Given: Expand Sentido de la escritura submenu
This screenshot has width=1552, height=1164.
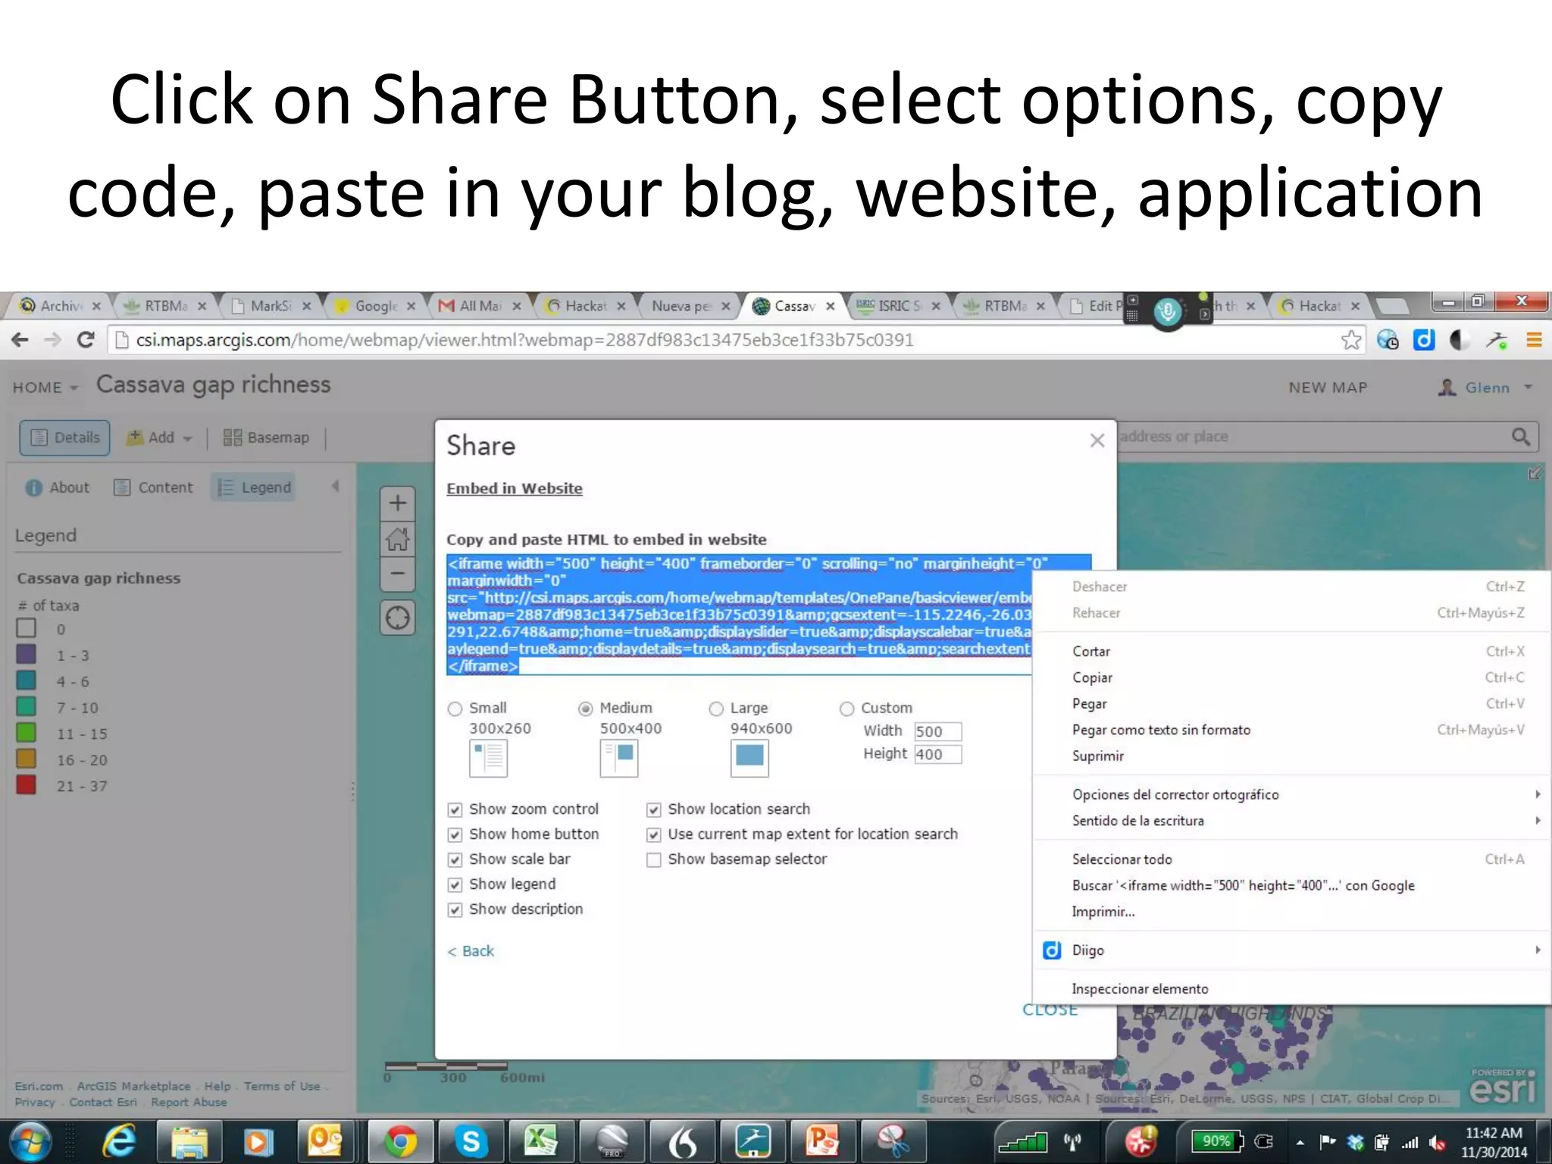Looking at the screenshot, I should pyautogui.click(x=1293, y=821).
